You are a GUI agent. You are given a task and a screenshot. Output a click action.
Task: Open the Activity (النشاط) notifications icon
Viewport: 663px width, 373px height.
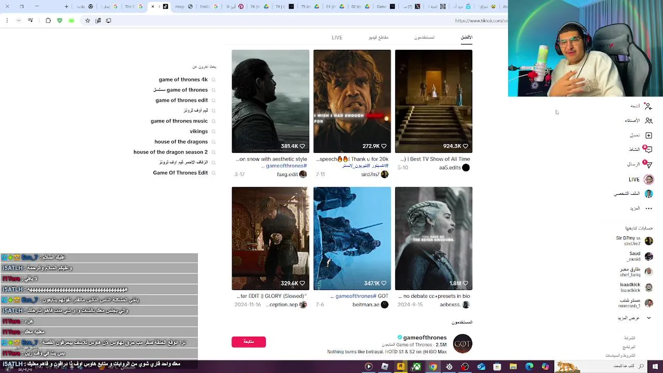(x=647, y=149)
